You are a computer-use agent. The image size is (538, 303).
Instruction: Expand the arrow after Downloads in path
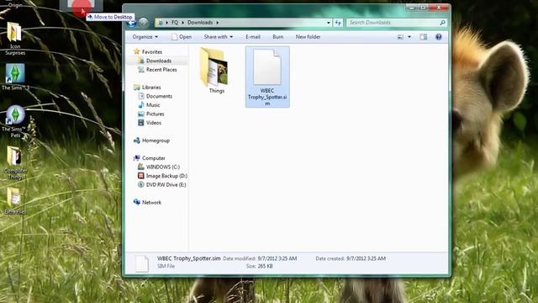coord(217,23)
